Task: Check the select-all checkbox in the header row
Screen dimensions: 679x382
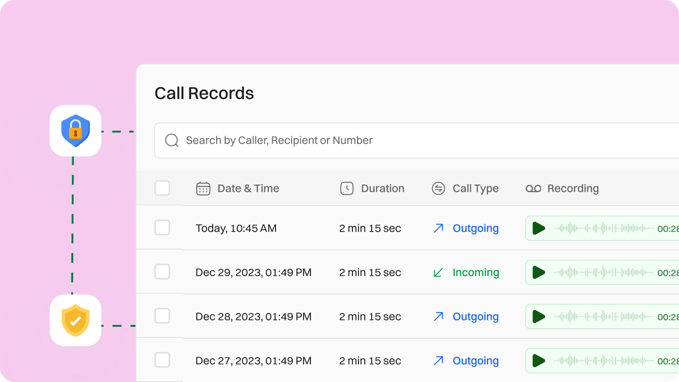Action: coord(162,188)
